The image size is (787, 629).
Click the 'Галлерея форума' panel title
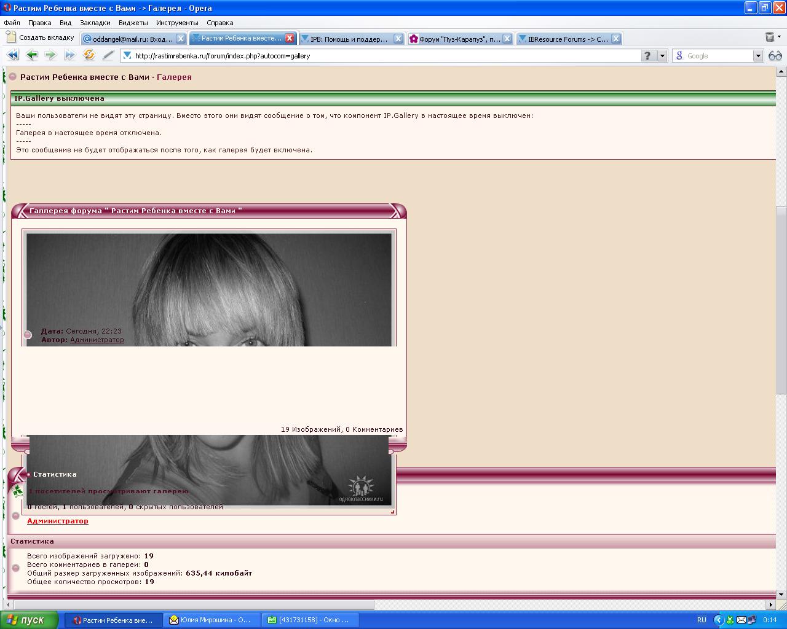(136, 211)
